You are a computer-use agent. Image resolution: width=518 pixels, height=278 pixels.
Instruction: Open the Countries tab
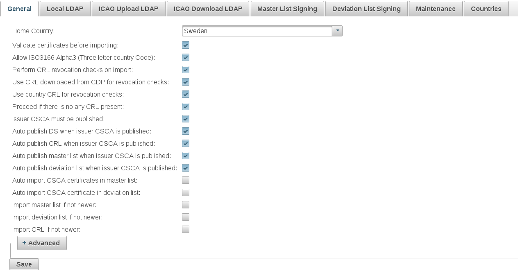click(x=486, y=9)
